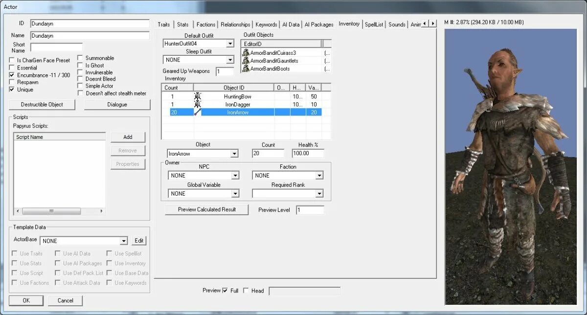
Task: Click the actor 3D preview image
Action: click(510, 167)
